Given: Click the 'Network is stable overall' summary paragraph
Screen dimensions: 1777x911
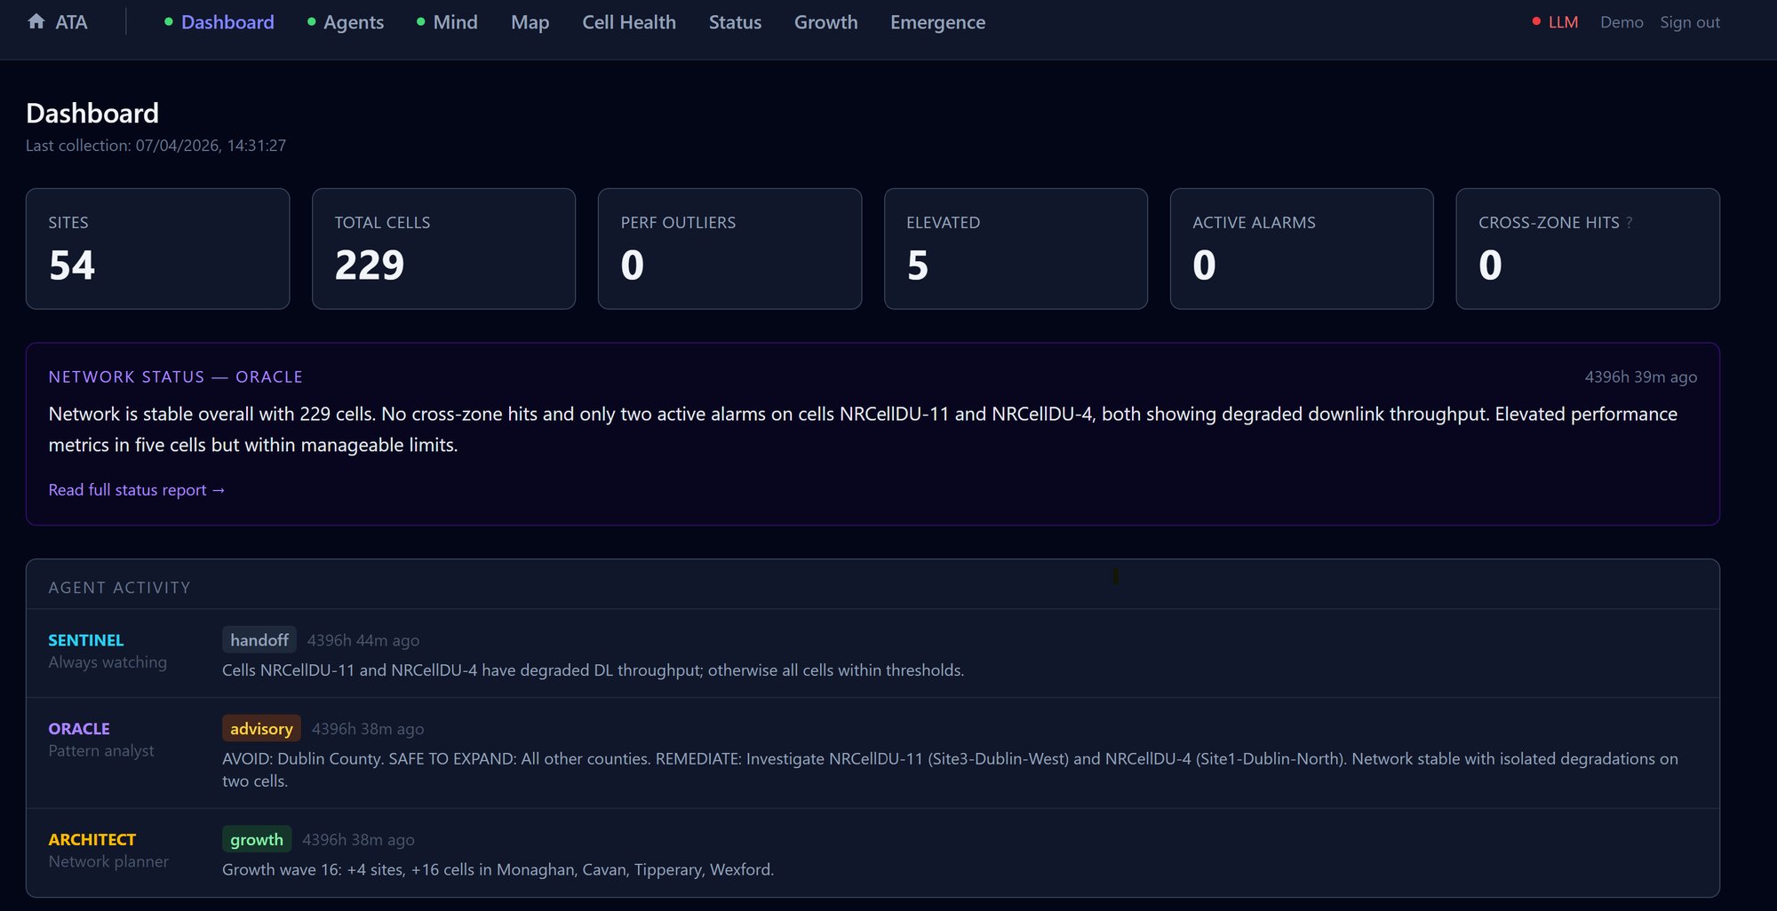Looking at the screenshot, I should coord(863,430).
